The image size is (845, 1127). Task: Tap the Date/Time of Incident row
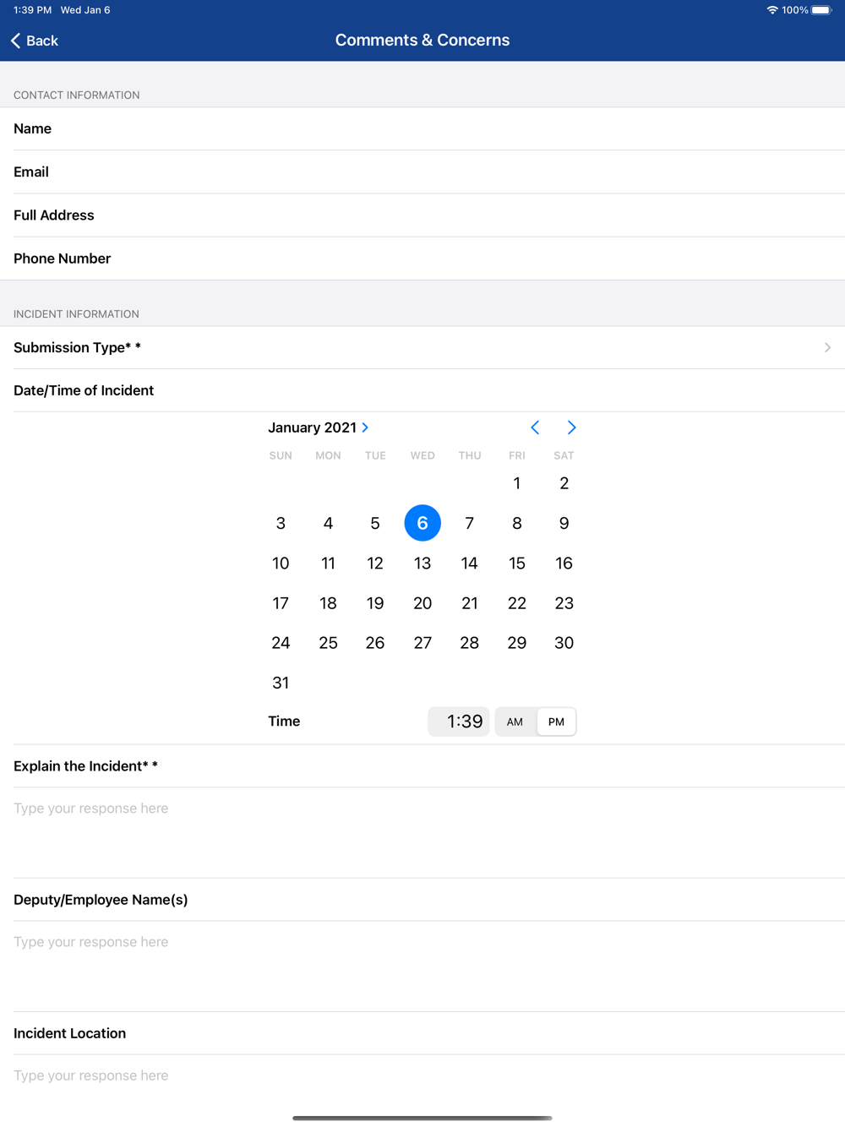pos(422,390)
